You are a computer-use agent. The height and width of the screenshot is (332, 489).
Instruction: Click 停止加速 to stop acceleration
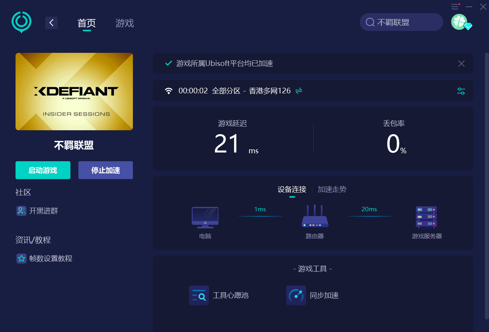[105, 170]
